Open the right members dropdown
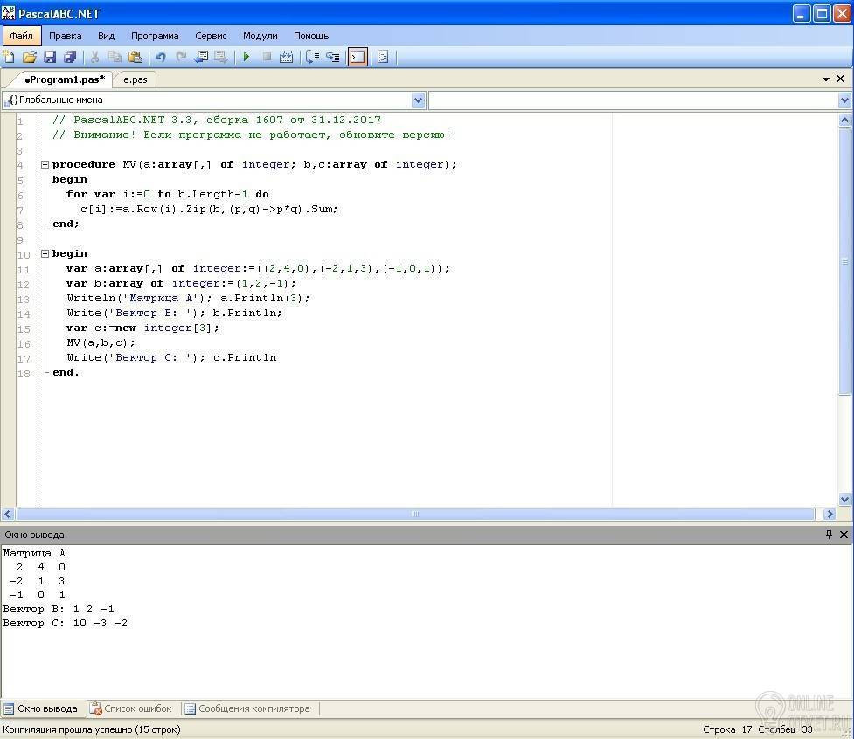854x739 pixels. 844,100
